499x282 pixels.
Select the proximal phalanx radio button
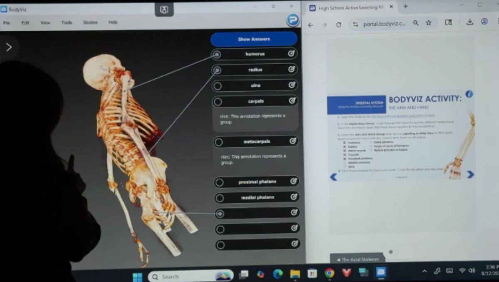219,182
